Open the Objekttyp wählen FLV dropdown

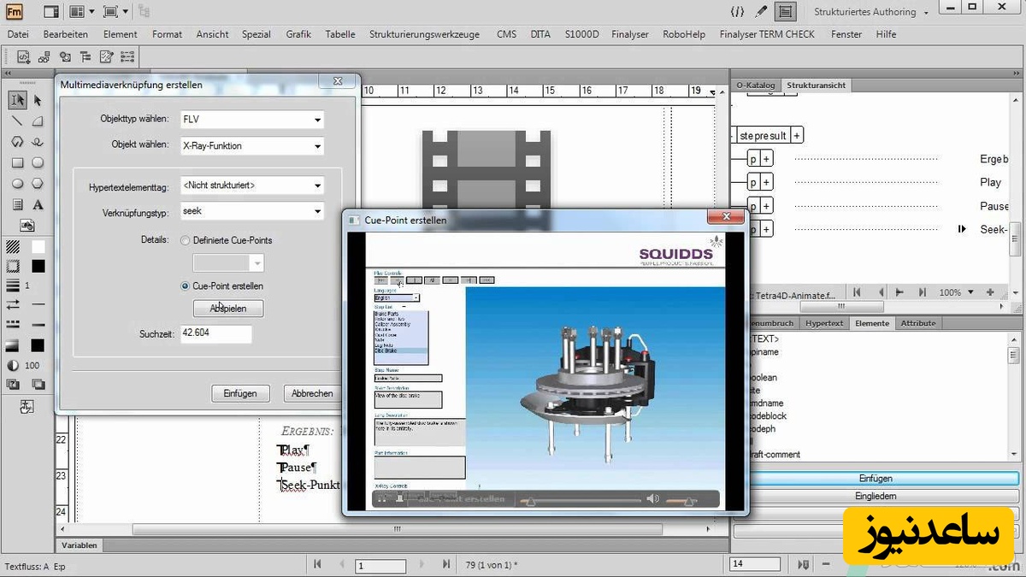[x=252, y=120]
